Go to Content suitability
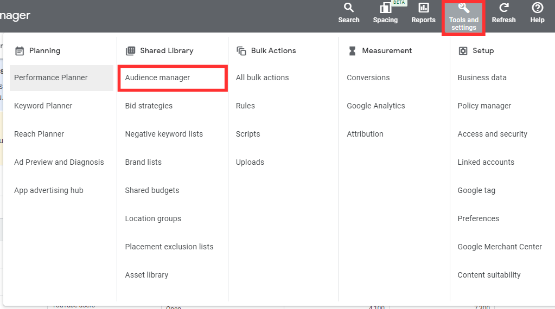 489,275
